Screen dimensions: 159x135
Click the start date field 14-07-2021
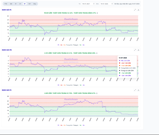click(x=88, y=4)
